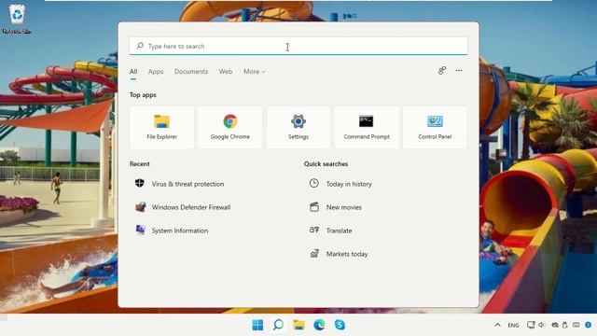Open search account options icon
Viewport: 597px width, 336px height.
pos(441,71)
